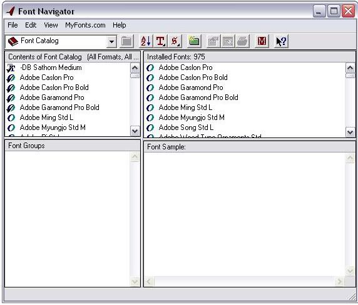This screenshot has width=358, height=305.
Task: Click the checked icon beside catalog Adobe Garamond Pro Bold
Action: click(11, 108)
